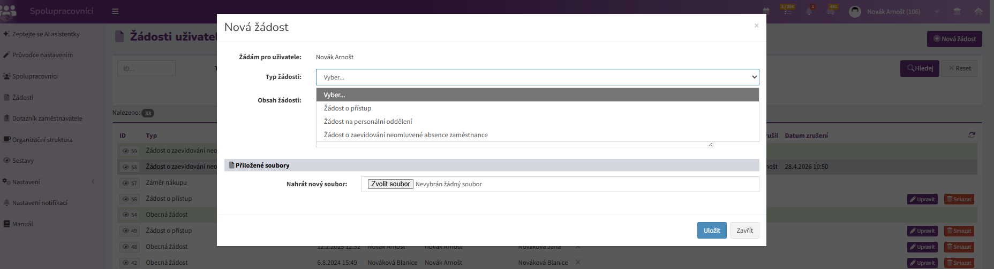This screenshot has height=269, width=994.
Task: Click Upravit in the request 48 row
Action: click(x=922, y=247)
